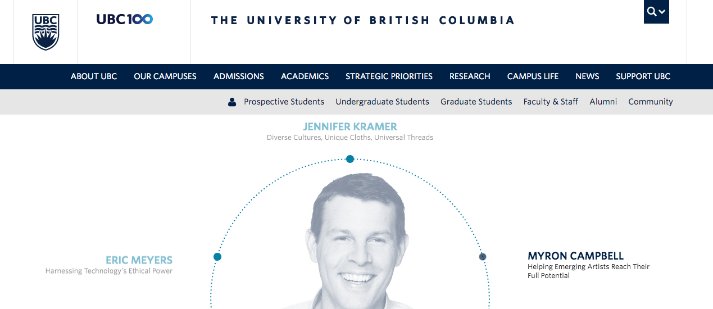Select the Jennifer Kramer dot on the circle
713x309 pixels.
pos(350,159)
